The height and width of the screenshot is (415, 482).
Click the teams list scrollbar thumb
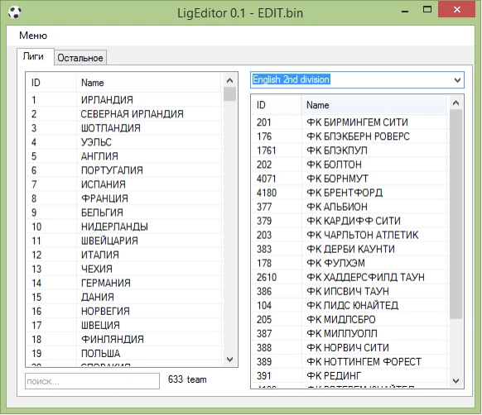coord(455,214)
